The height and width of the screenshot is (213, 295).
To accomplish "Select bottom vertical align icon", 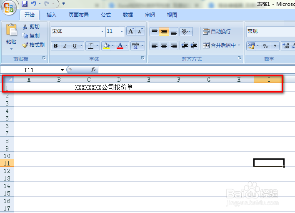I will click(173, 31).
